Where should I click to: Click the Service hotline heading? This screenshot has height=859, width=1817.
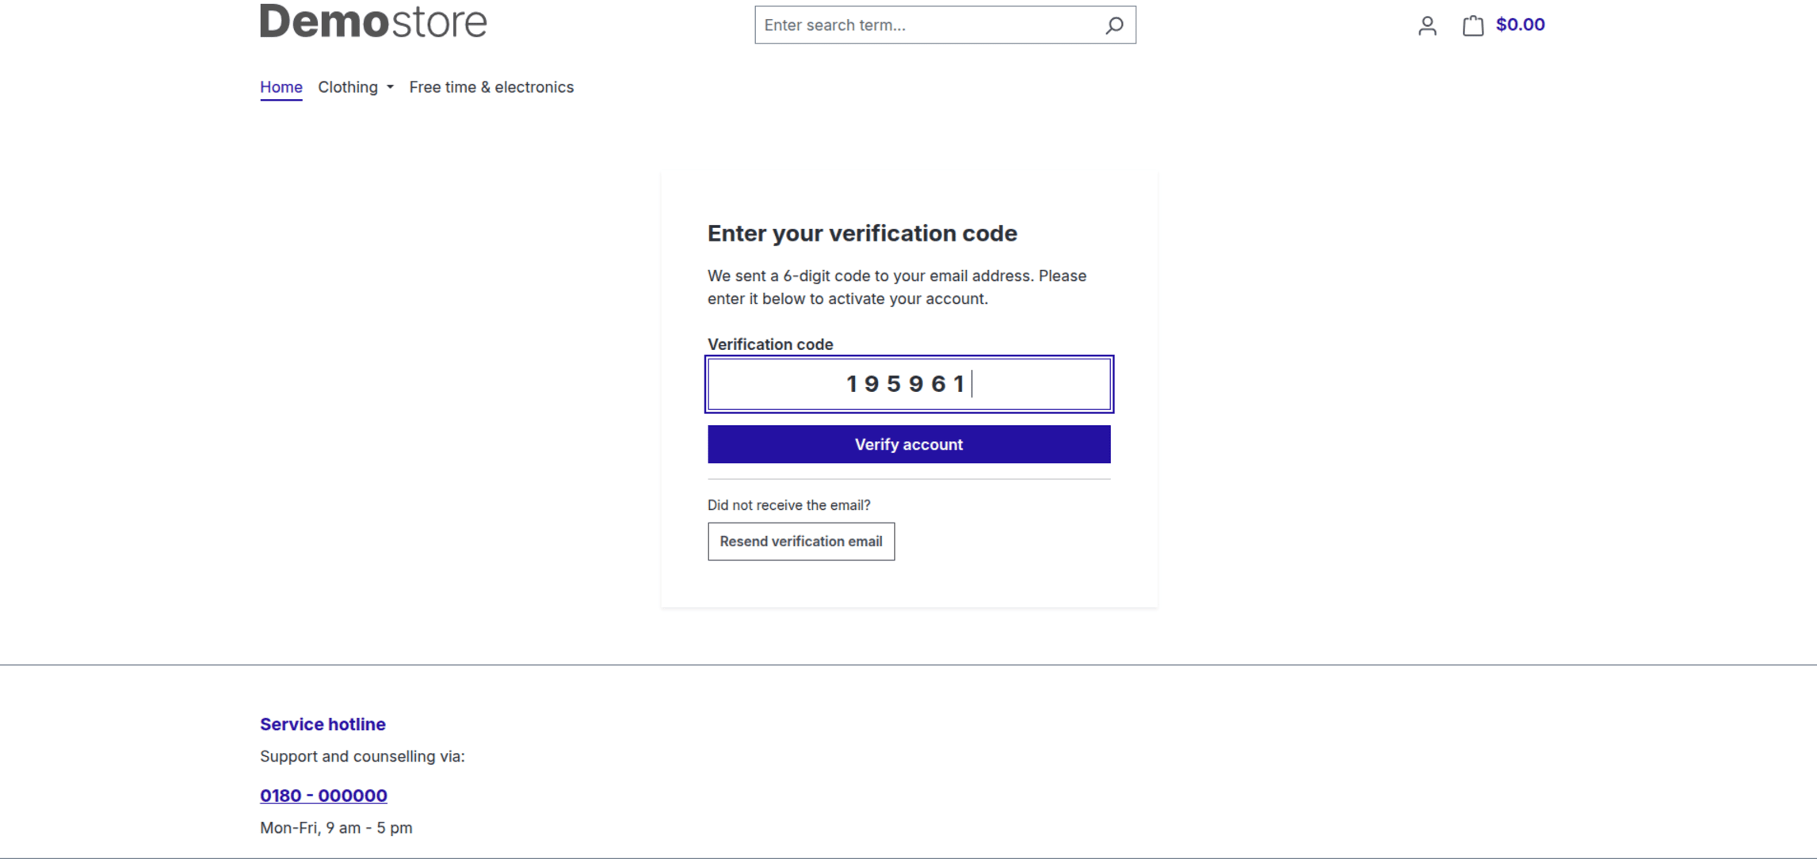coord(323,724)
